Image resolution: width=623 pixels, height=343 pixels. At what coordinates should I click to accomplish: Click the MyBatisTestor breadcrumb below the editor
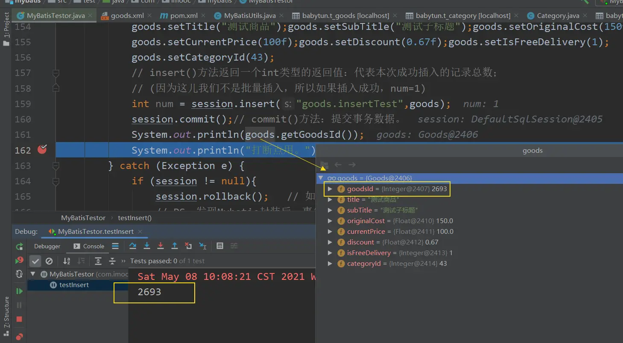pos(83,218)
